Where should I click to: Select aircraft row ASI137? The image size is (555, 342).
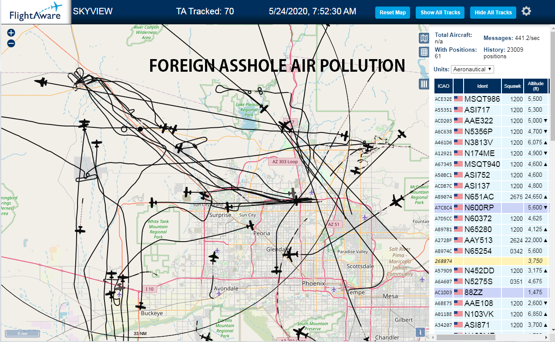point(492,186)
